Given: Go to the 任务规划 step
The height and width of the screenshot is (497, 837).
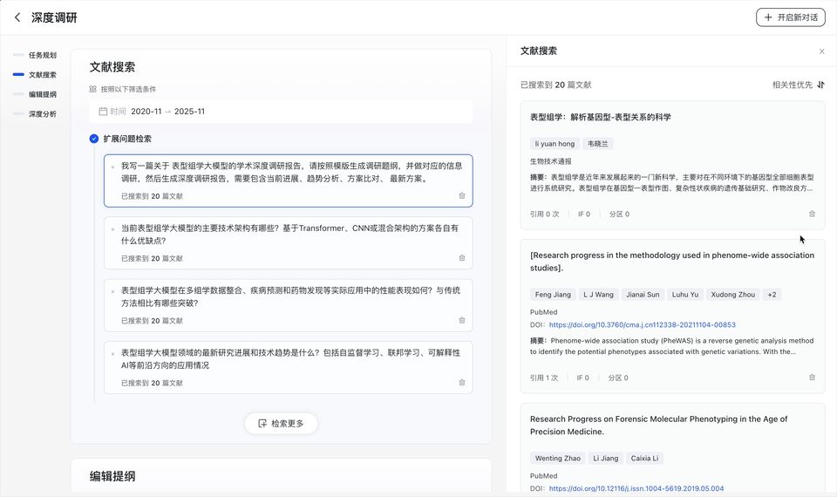Looking at the screenshot, I should point(42,55).
